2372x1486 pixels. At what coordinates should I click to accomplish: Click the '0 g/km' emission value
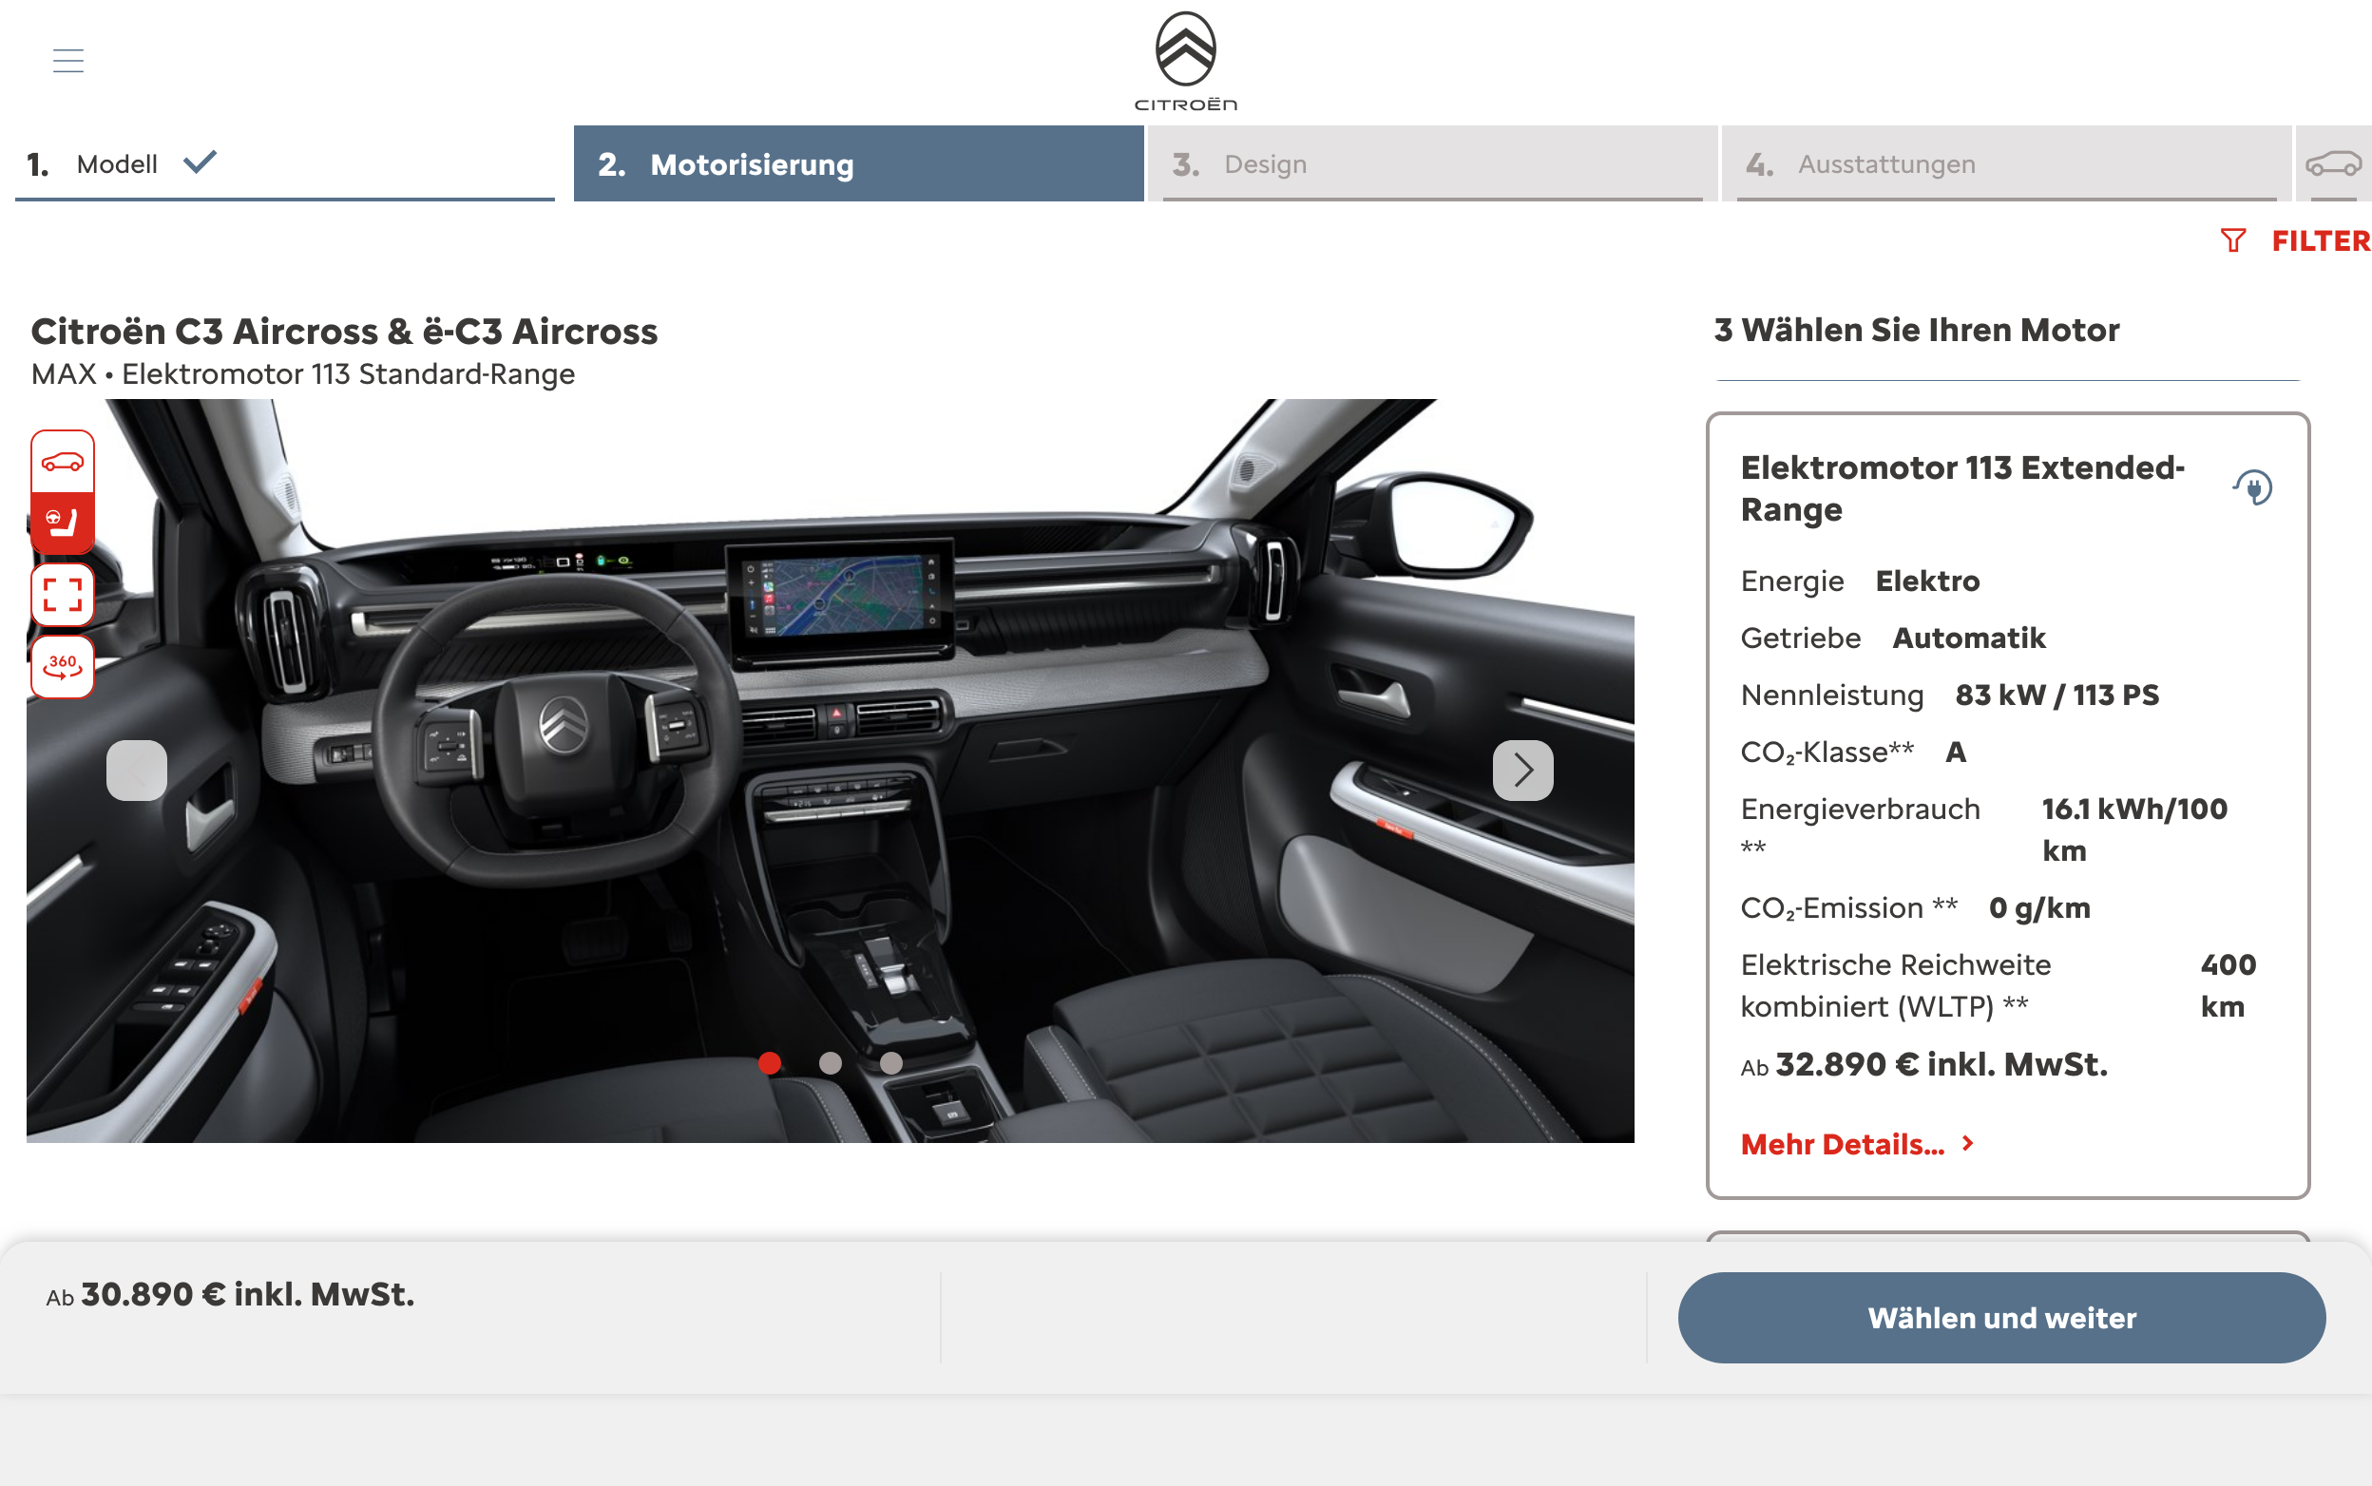[2039, 907]
